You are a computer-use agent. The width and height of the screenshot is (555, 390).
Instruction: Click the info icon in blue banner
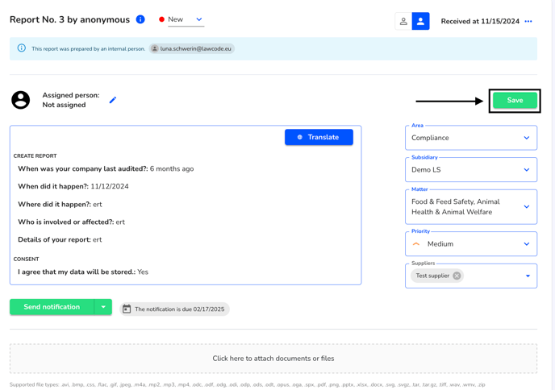pyautogui.click(x=22, y=48)
